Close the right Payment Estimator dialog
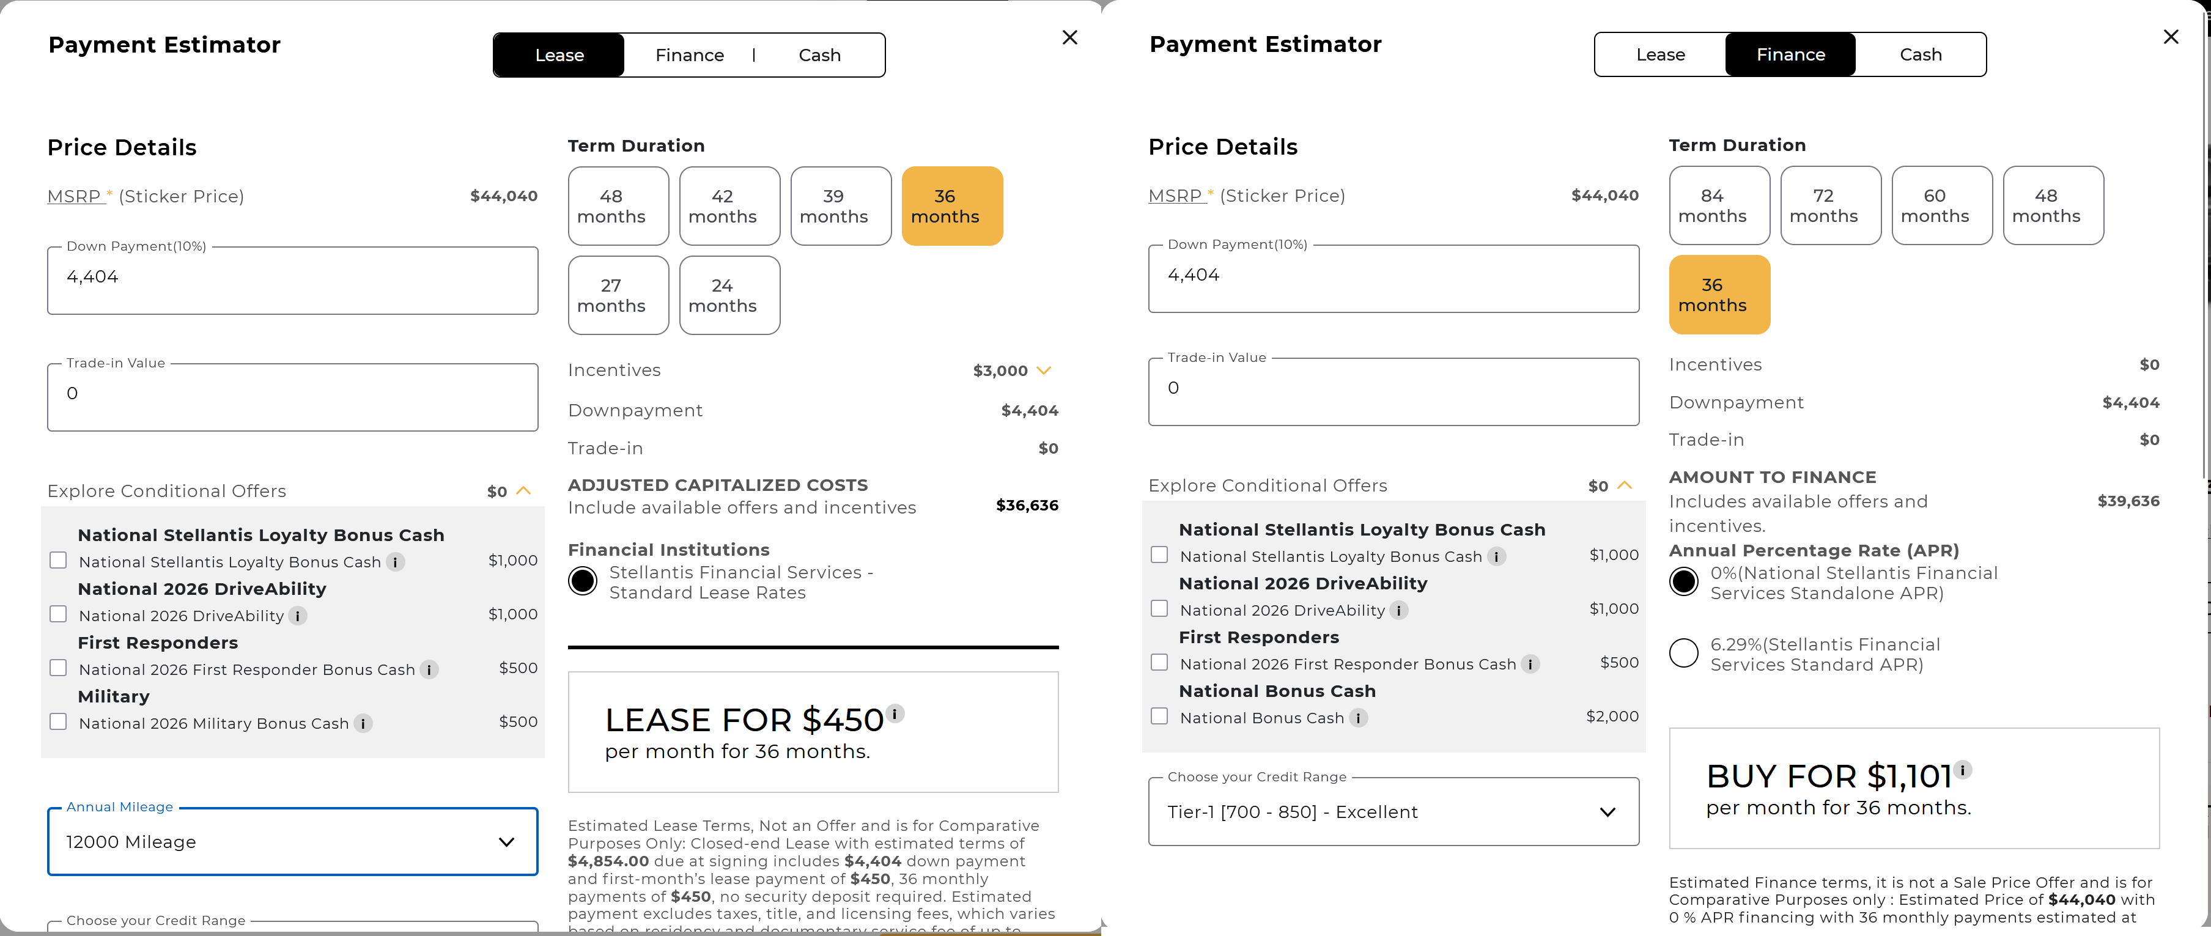Image resolution: width=2211 pixels, height=936 pixels. [x=2171, y=36]
